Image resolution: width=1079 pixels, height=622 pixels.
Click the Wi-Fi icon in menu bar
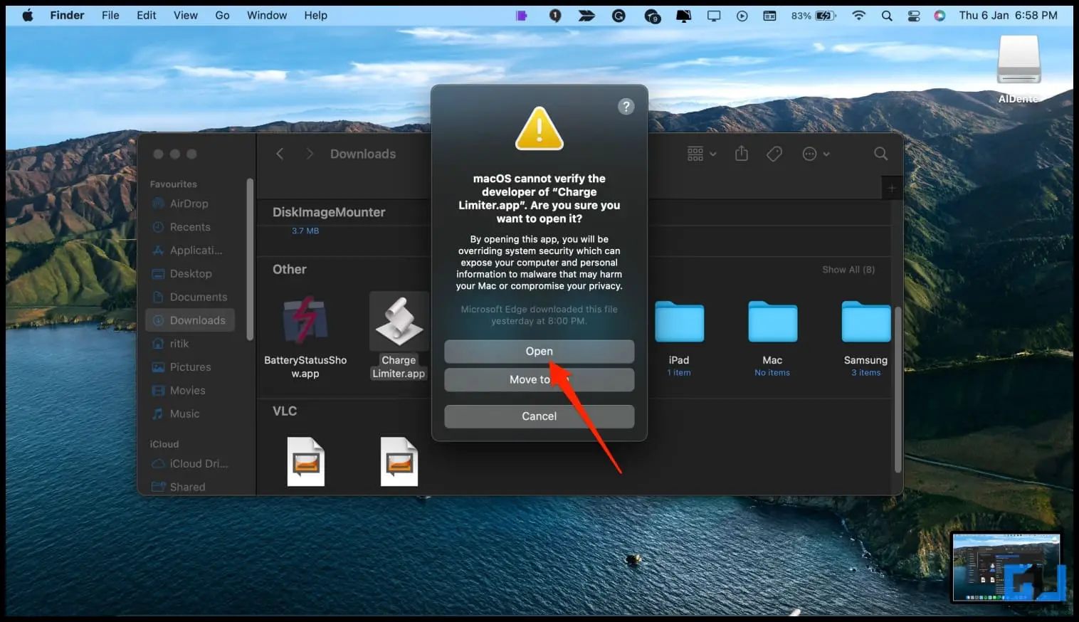859,15
